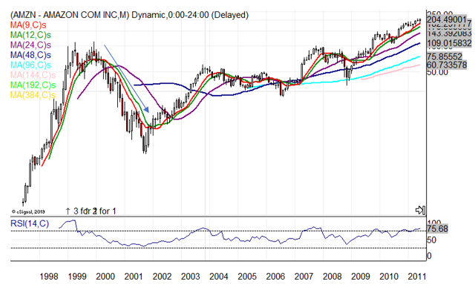Click the 2006 year label
This screenshot has width=475, height=284.
coord(275,276)
